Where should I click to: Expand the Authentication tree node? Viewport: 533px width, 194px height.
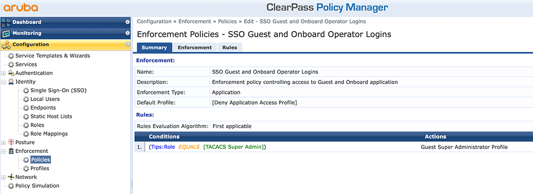[4, 73]
